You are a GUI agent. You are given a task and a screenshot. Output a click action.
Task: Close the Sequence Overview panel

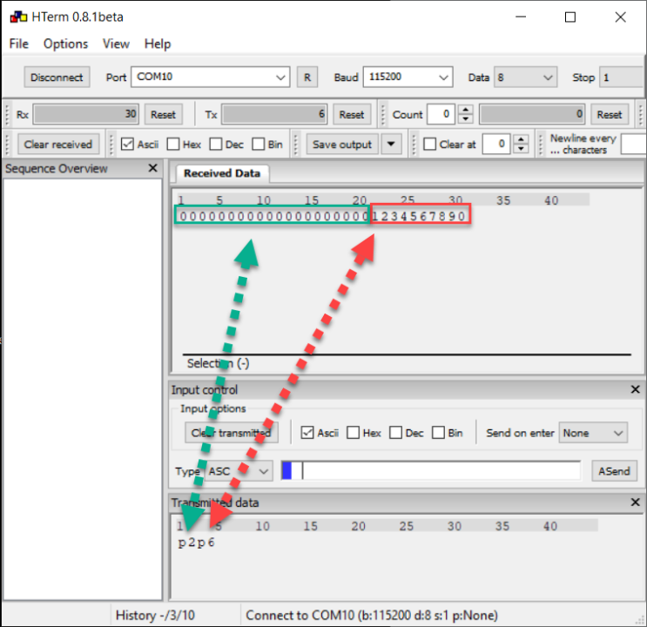point(153,168)
